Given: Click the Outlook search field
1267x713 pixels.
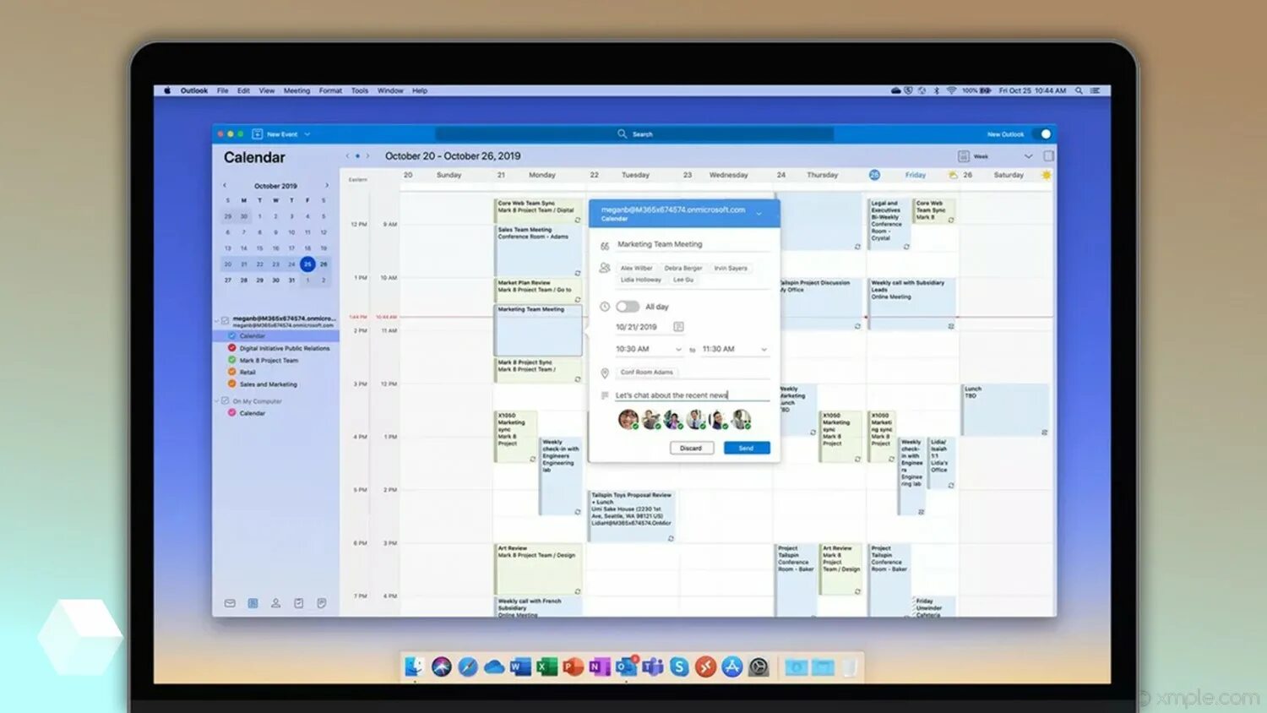Looking at the screenshot, I should [634, 134].
